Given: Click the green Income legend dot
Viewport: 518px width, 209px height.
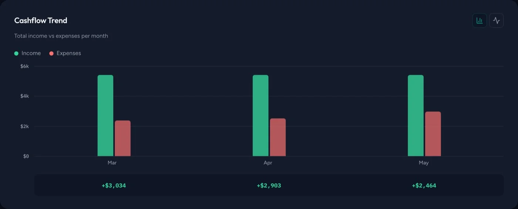Looking at the screenshot, I should 16,53.
